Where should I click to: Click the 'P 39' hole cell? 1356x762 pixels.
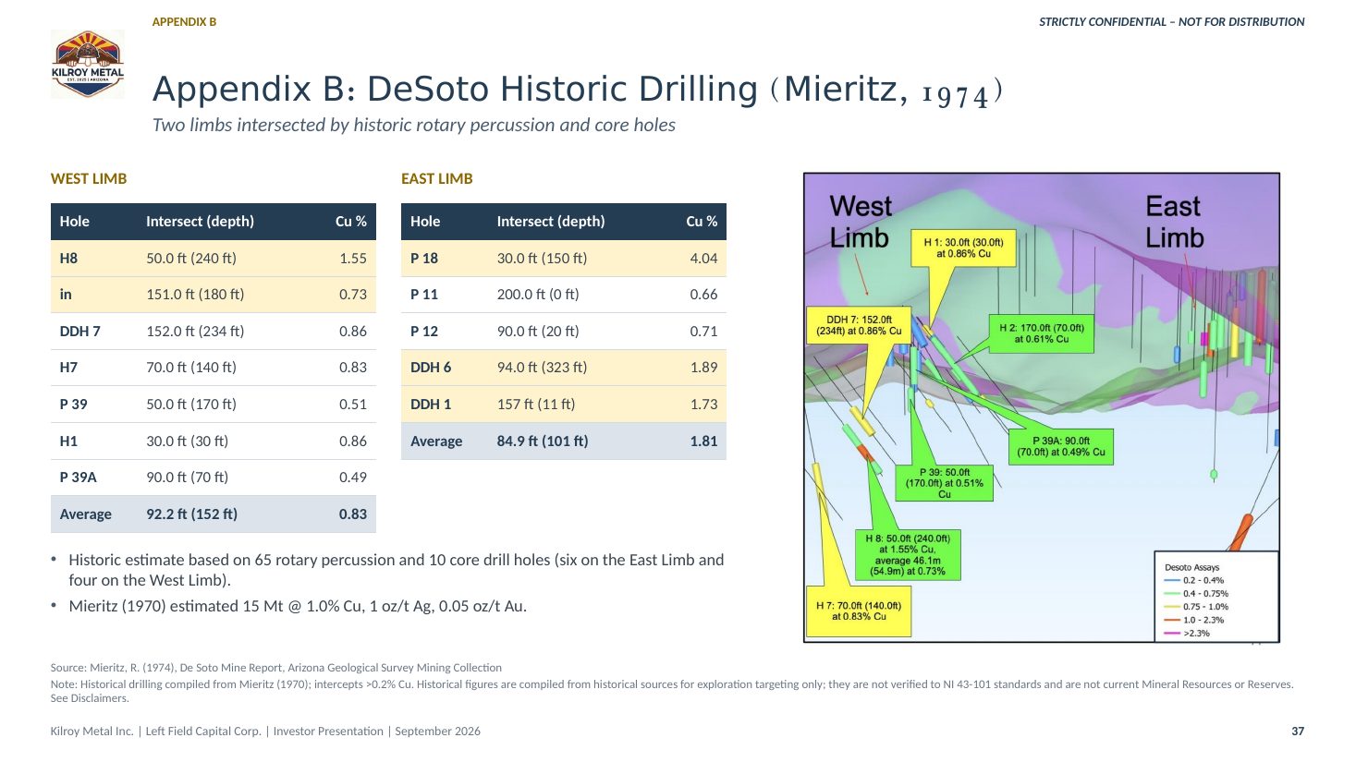click(74, 404)
